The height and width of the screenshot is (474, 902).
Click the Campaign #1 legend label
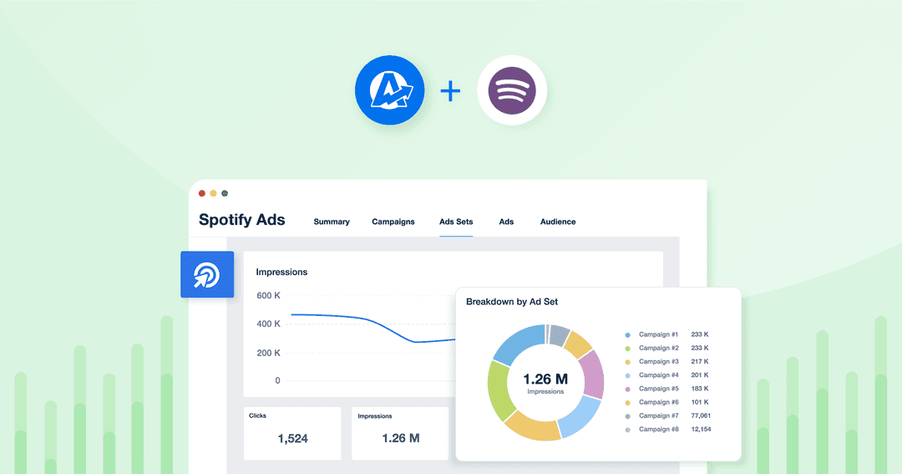click(659, 334)
